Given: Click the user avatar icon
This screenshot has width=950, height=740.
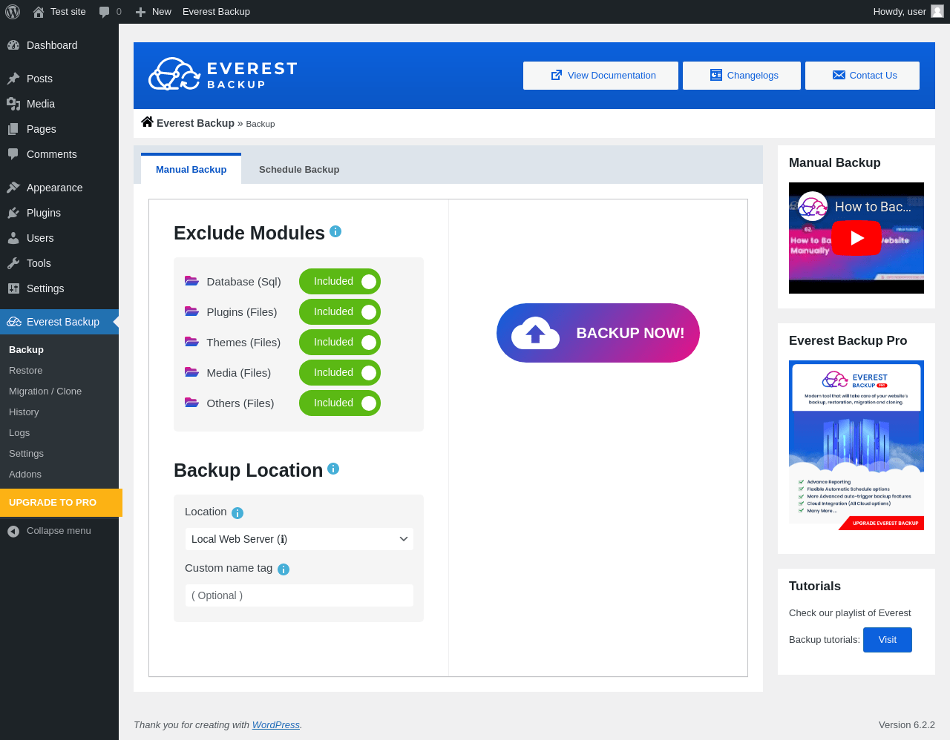Looking at the screenshot, I should tap(937, 11).
